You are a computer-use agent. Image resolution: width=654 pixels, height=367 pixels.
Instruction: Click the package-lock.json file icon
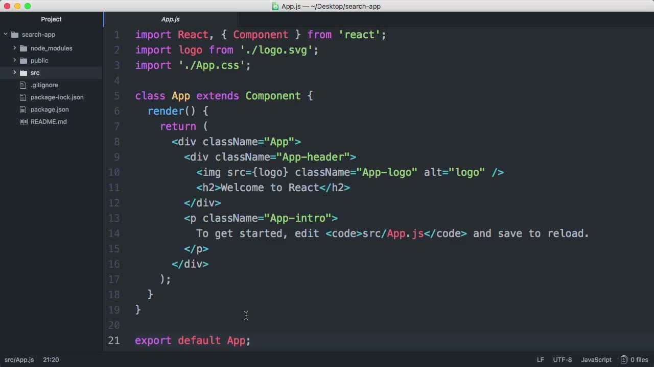[24, 97]
